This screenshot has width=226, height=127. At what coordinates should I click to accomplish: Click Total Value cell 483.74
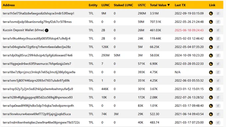(154, 123)
